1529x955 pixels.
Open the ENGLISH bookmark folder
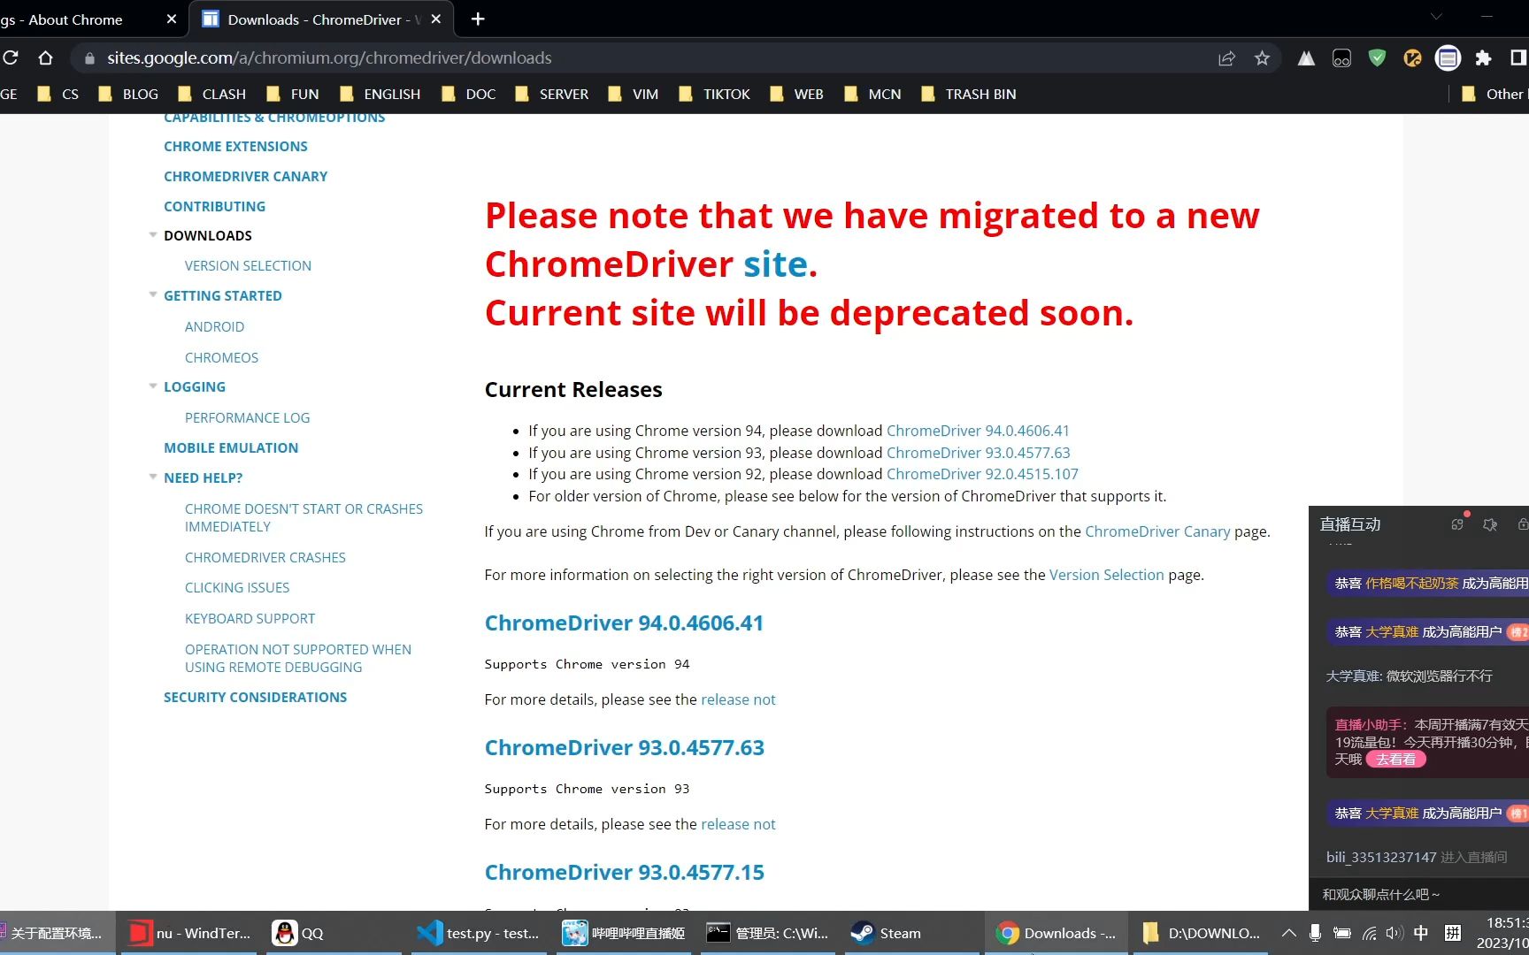[380, 94]
